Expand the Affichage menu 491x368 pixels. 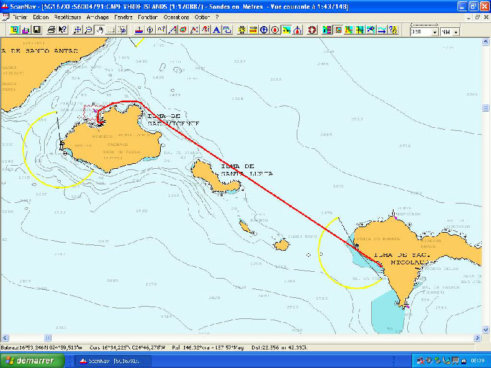pyautogui.click(x=97, y=17)
